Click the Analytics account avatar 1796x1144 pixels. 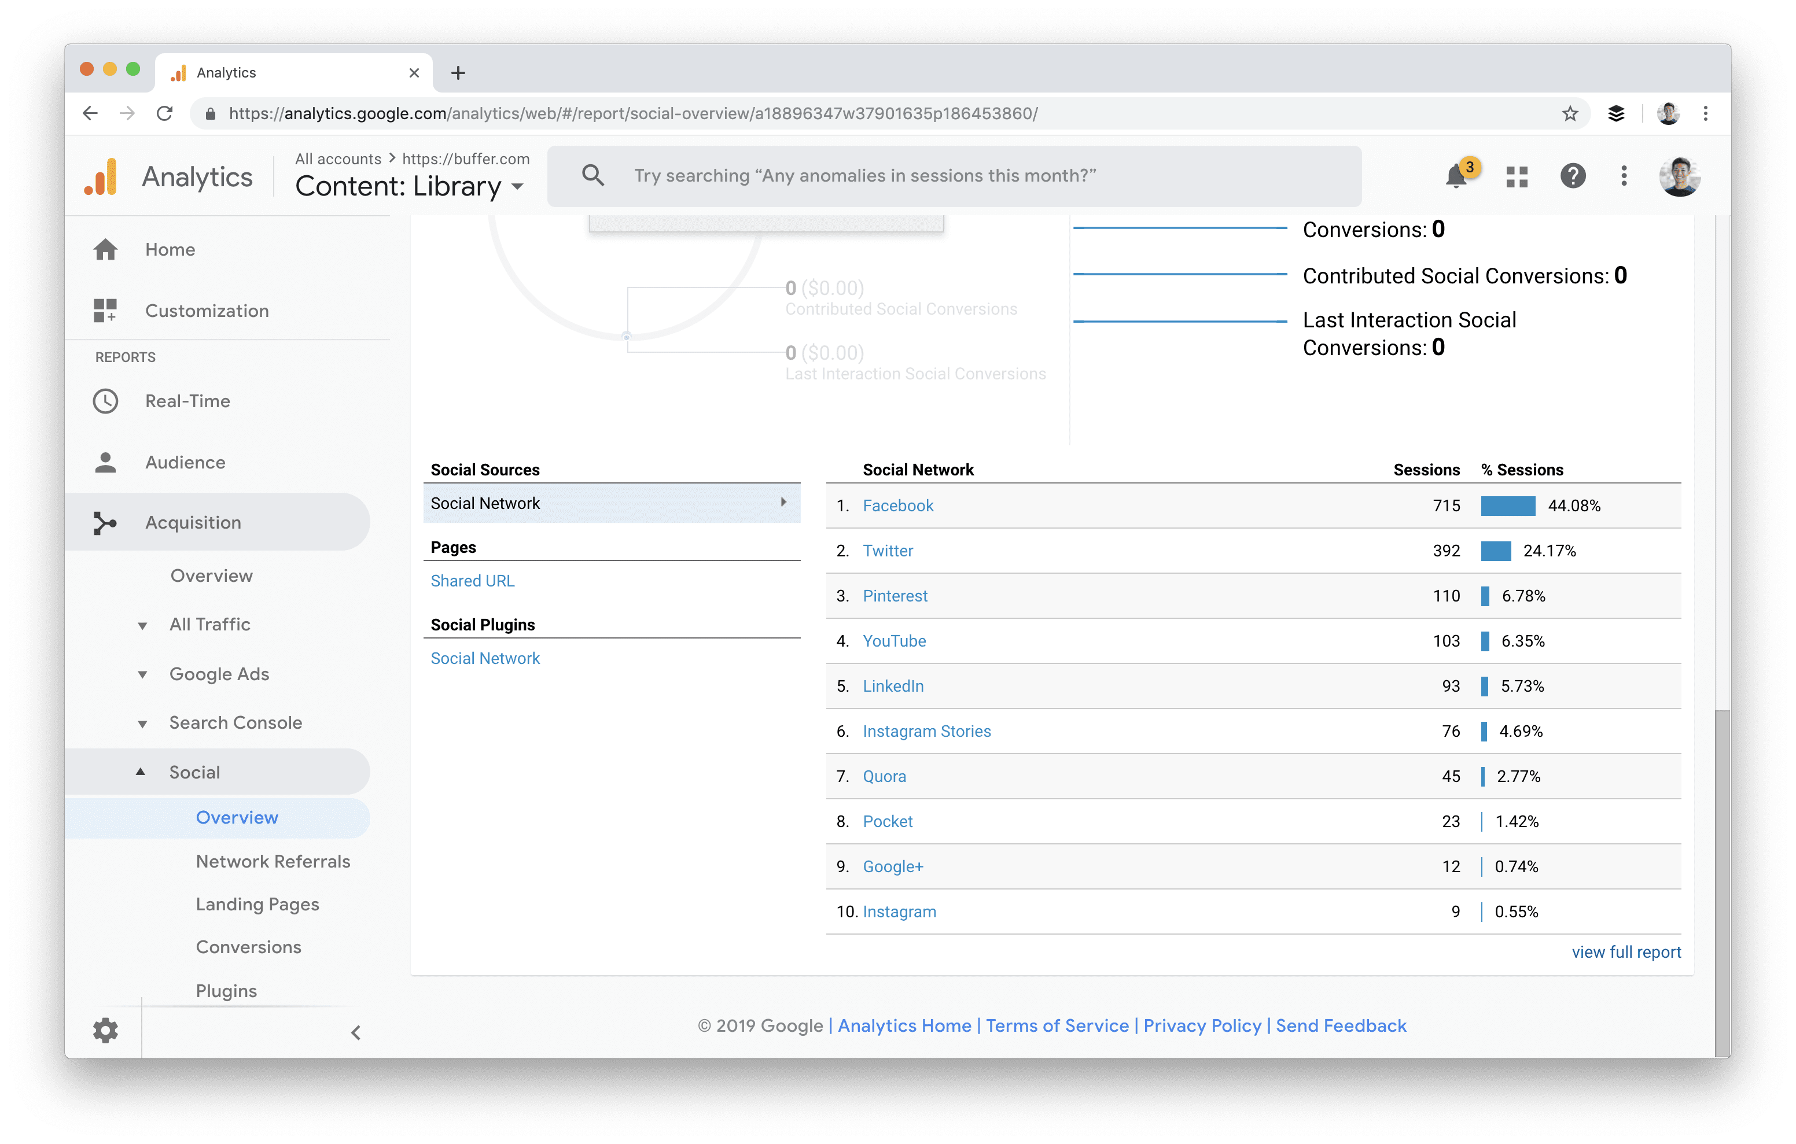pos(1680,177)
